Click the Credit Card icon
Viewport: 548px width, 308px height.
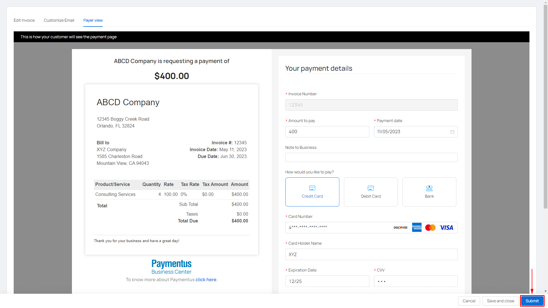point(312,188)
